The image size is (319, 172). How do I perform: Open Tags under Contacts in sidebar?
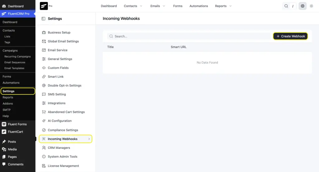7,42
